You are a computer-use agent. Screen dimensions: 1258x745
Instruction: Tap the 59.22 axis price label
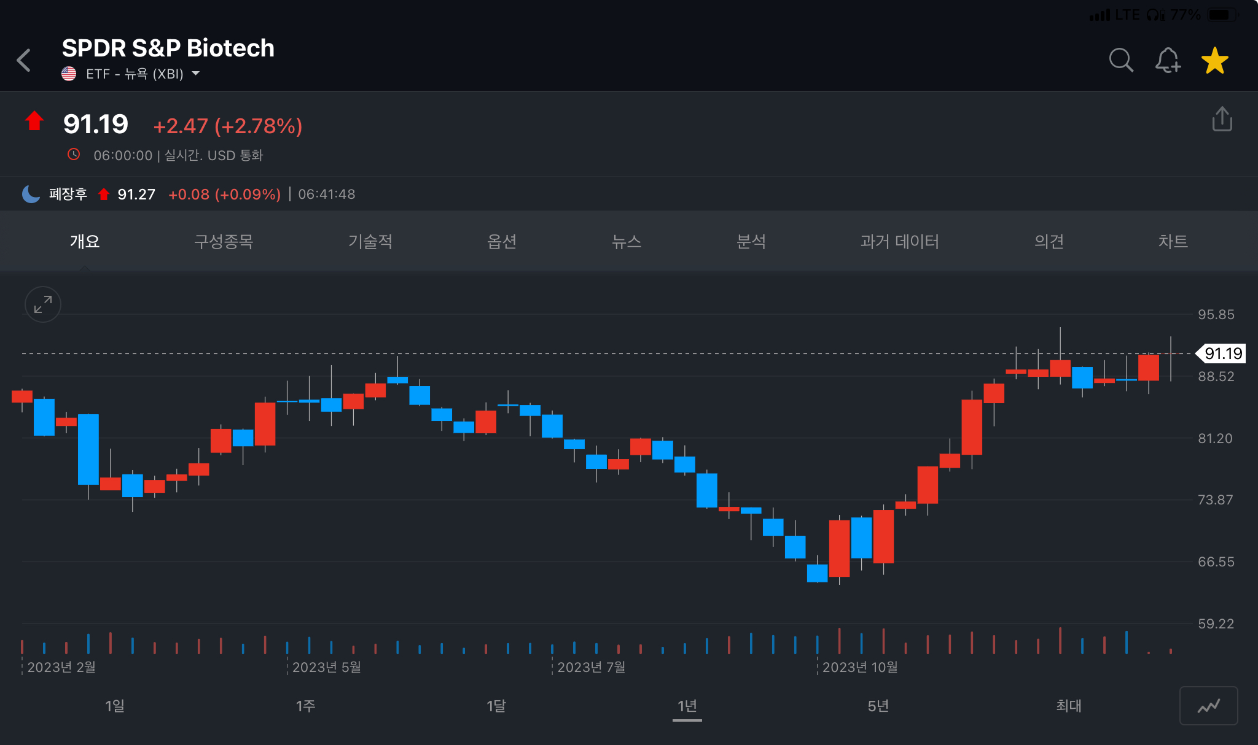(x=1216, y=623)
